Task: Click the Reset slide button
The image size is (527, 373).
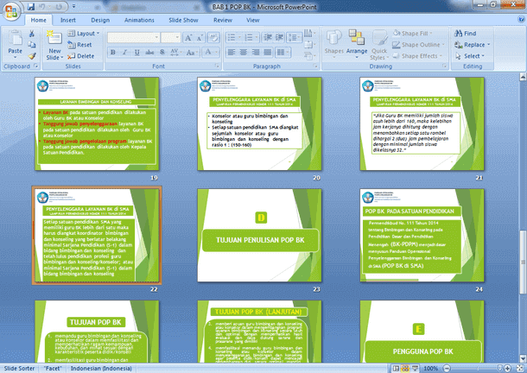Action: click(79, 45)
